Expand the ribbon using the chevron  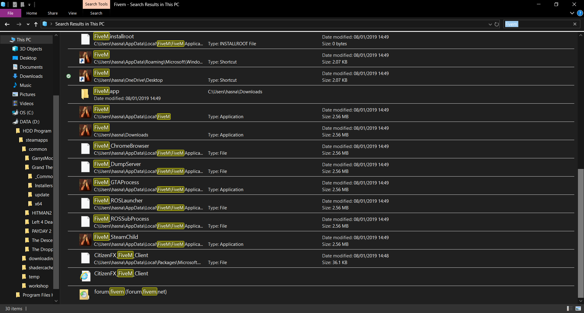[x=572, y=13]
